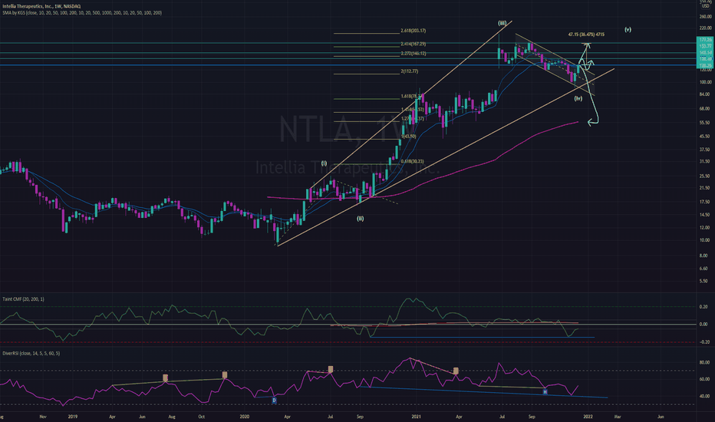
Task: Click the Mar label on time axis
Action: [618, 417]
